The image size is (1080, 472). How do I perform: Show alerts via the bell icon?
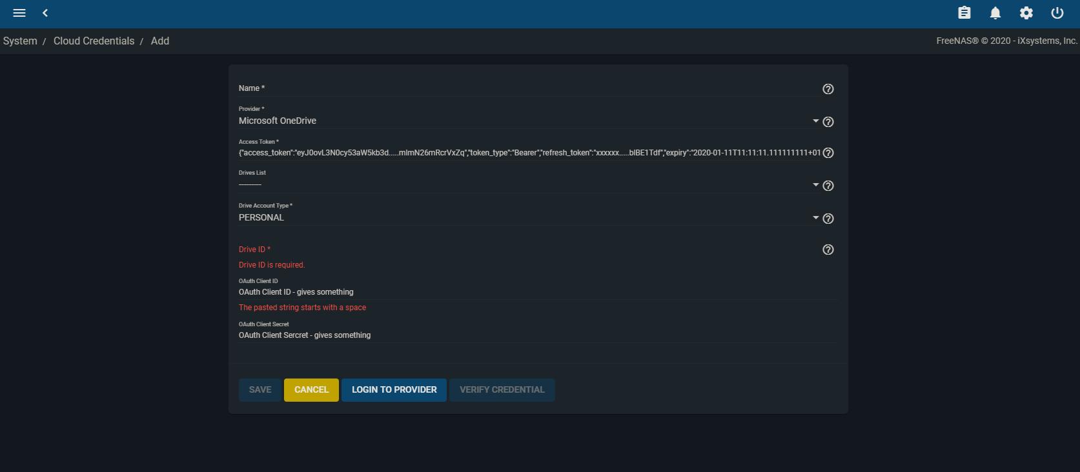coord(995,13)
